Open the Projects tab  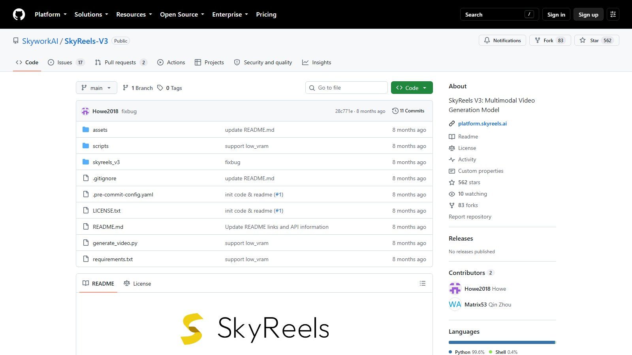click(x=209, y=62)
